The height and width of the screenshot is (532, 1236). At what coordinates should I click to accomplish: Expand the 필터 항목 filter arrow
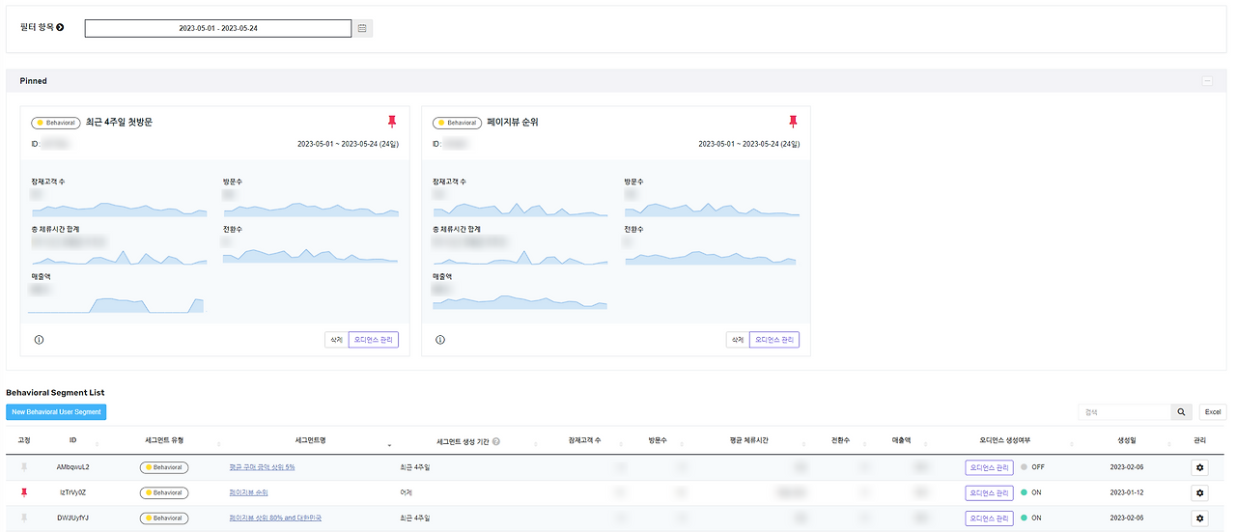tap(60, 27)
